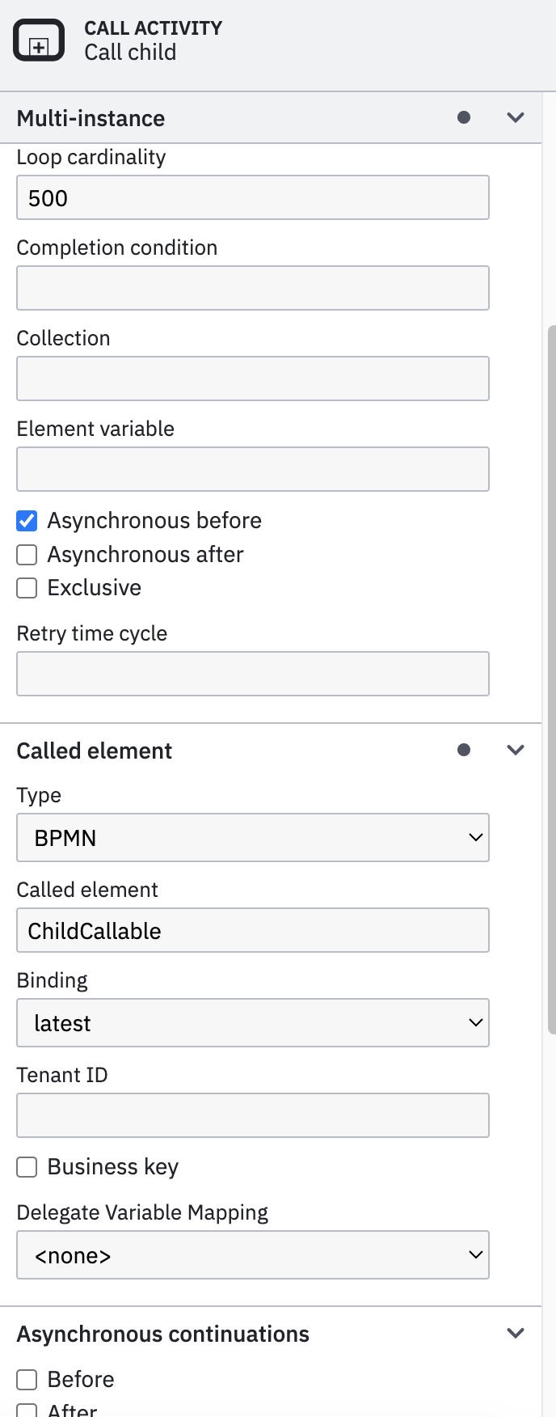Tick the Business key checkbox
556x1417 pixels.
click(27, 1166)
